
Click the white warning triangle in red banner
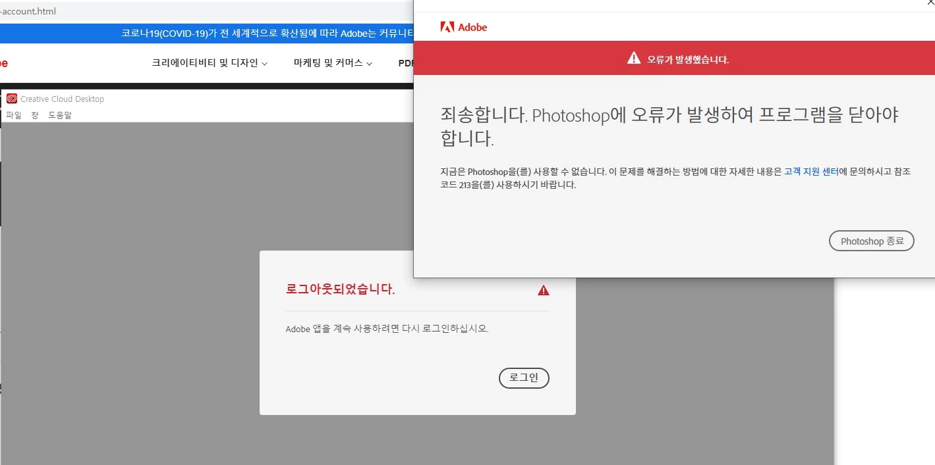coord(634,59)
